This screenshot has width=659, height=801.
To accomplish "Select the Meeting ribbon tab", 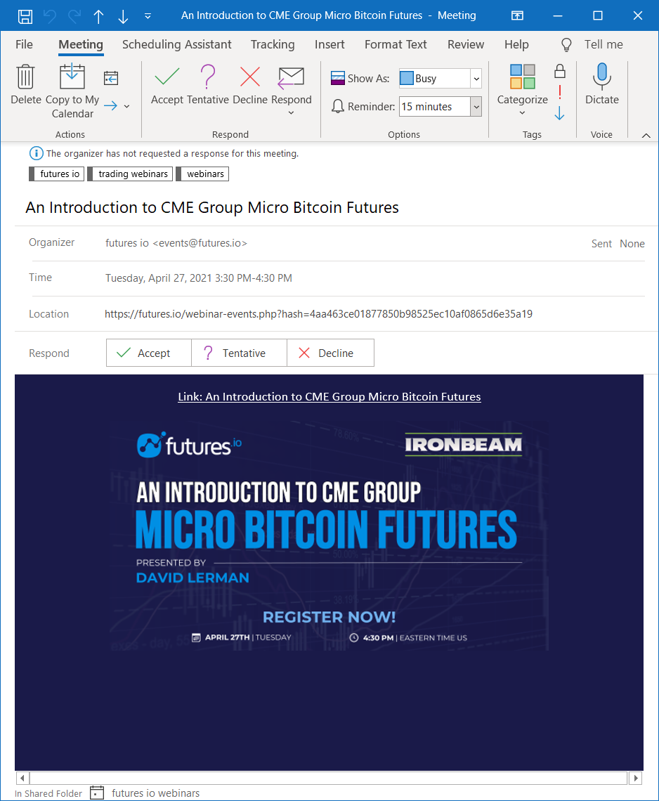I will coord(81,44).
